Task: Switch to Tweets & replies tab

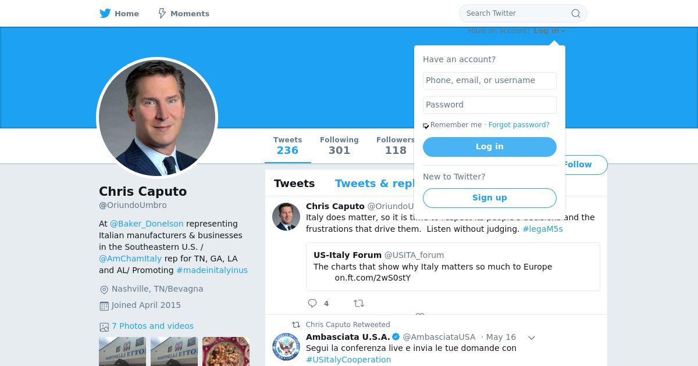Action: pos(375,184)
